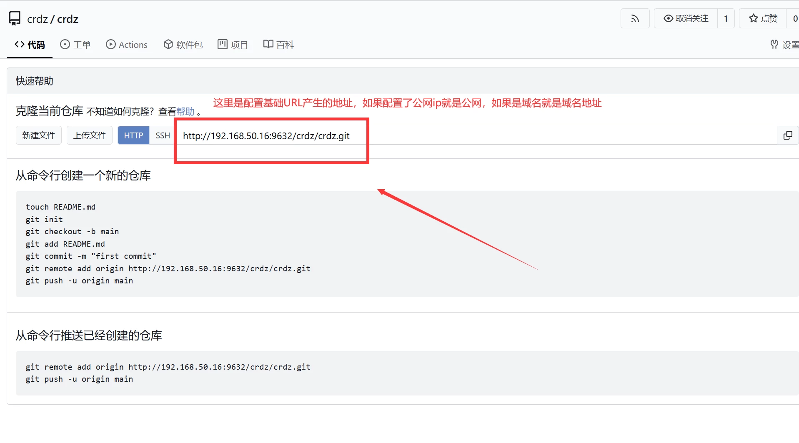This screenshot has width=799, height=443.
Task: Open the 帮助 help link
Action: [185, 112]
